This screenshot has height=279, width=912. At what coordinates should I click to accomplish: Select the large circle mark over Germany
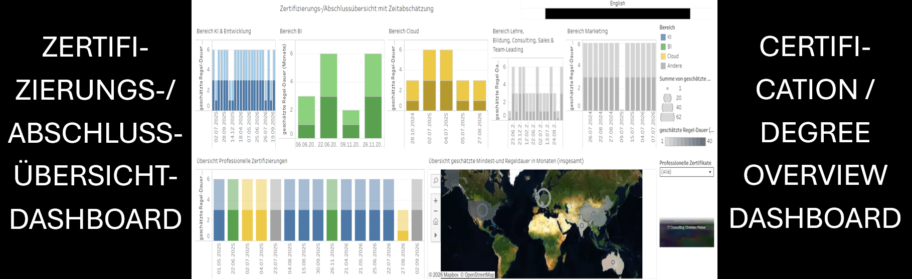pyautogui.click(x=543, y=198)
